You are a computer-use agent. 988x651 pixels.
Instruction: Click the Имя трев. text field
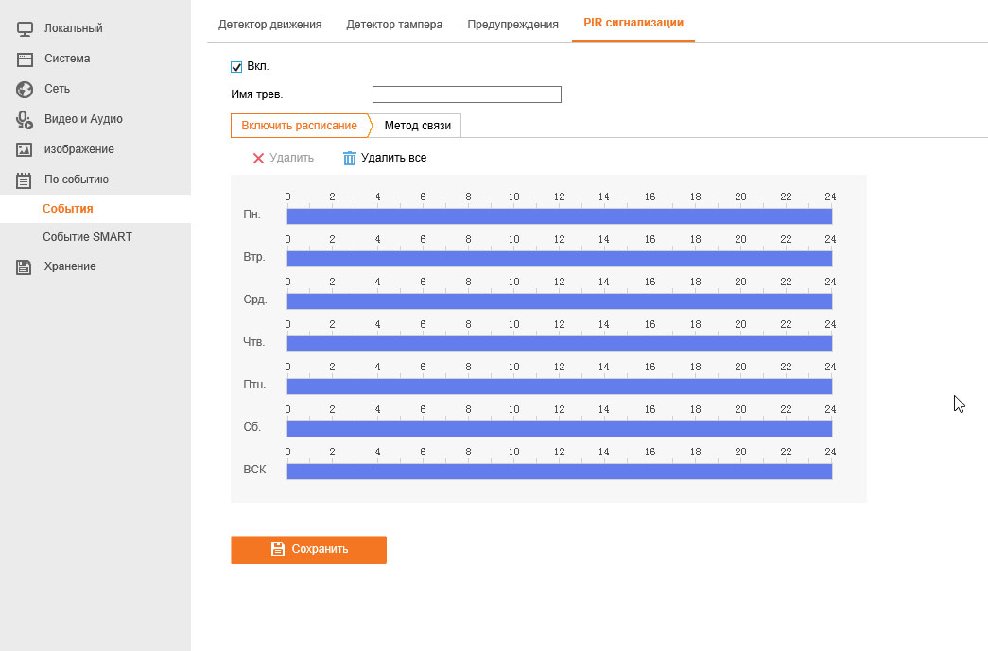click(x=466, y=94)
